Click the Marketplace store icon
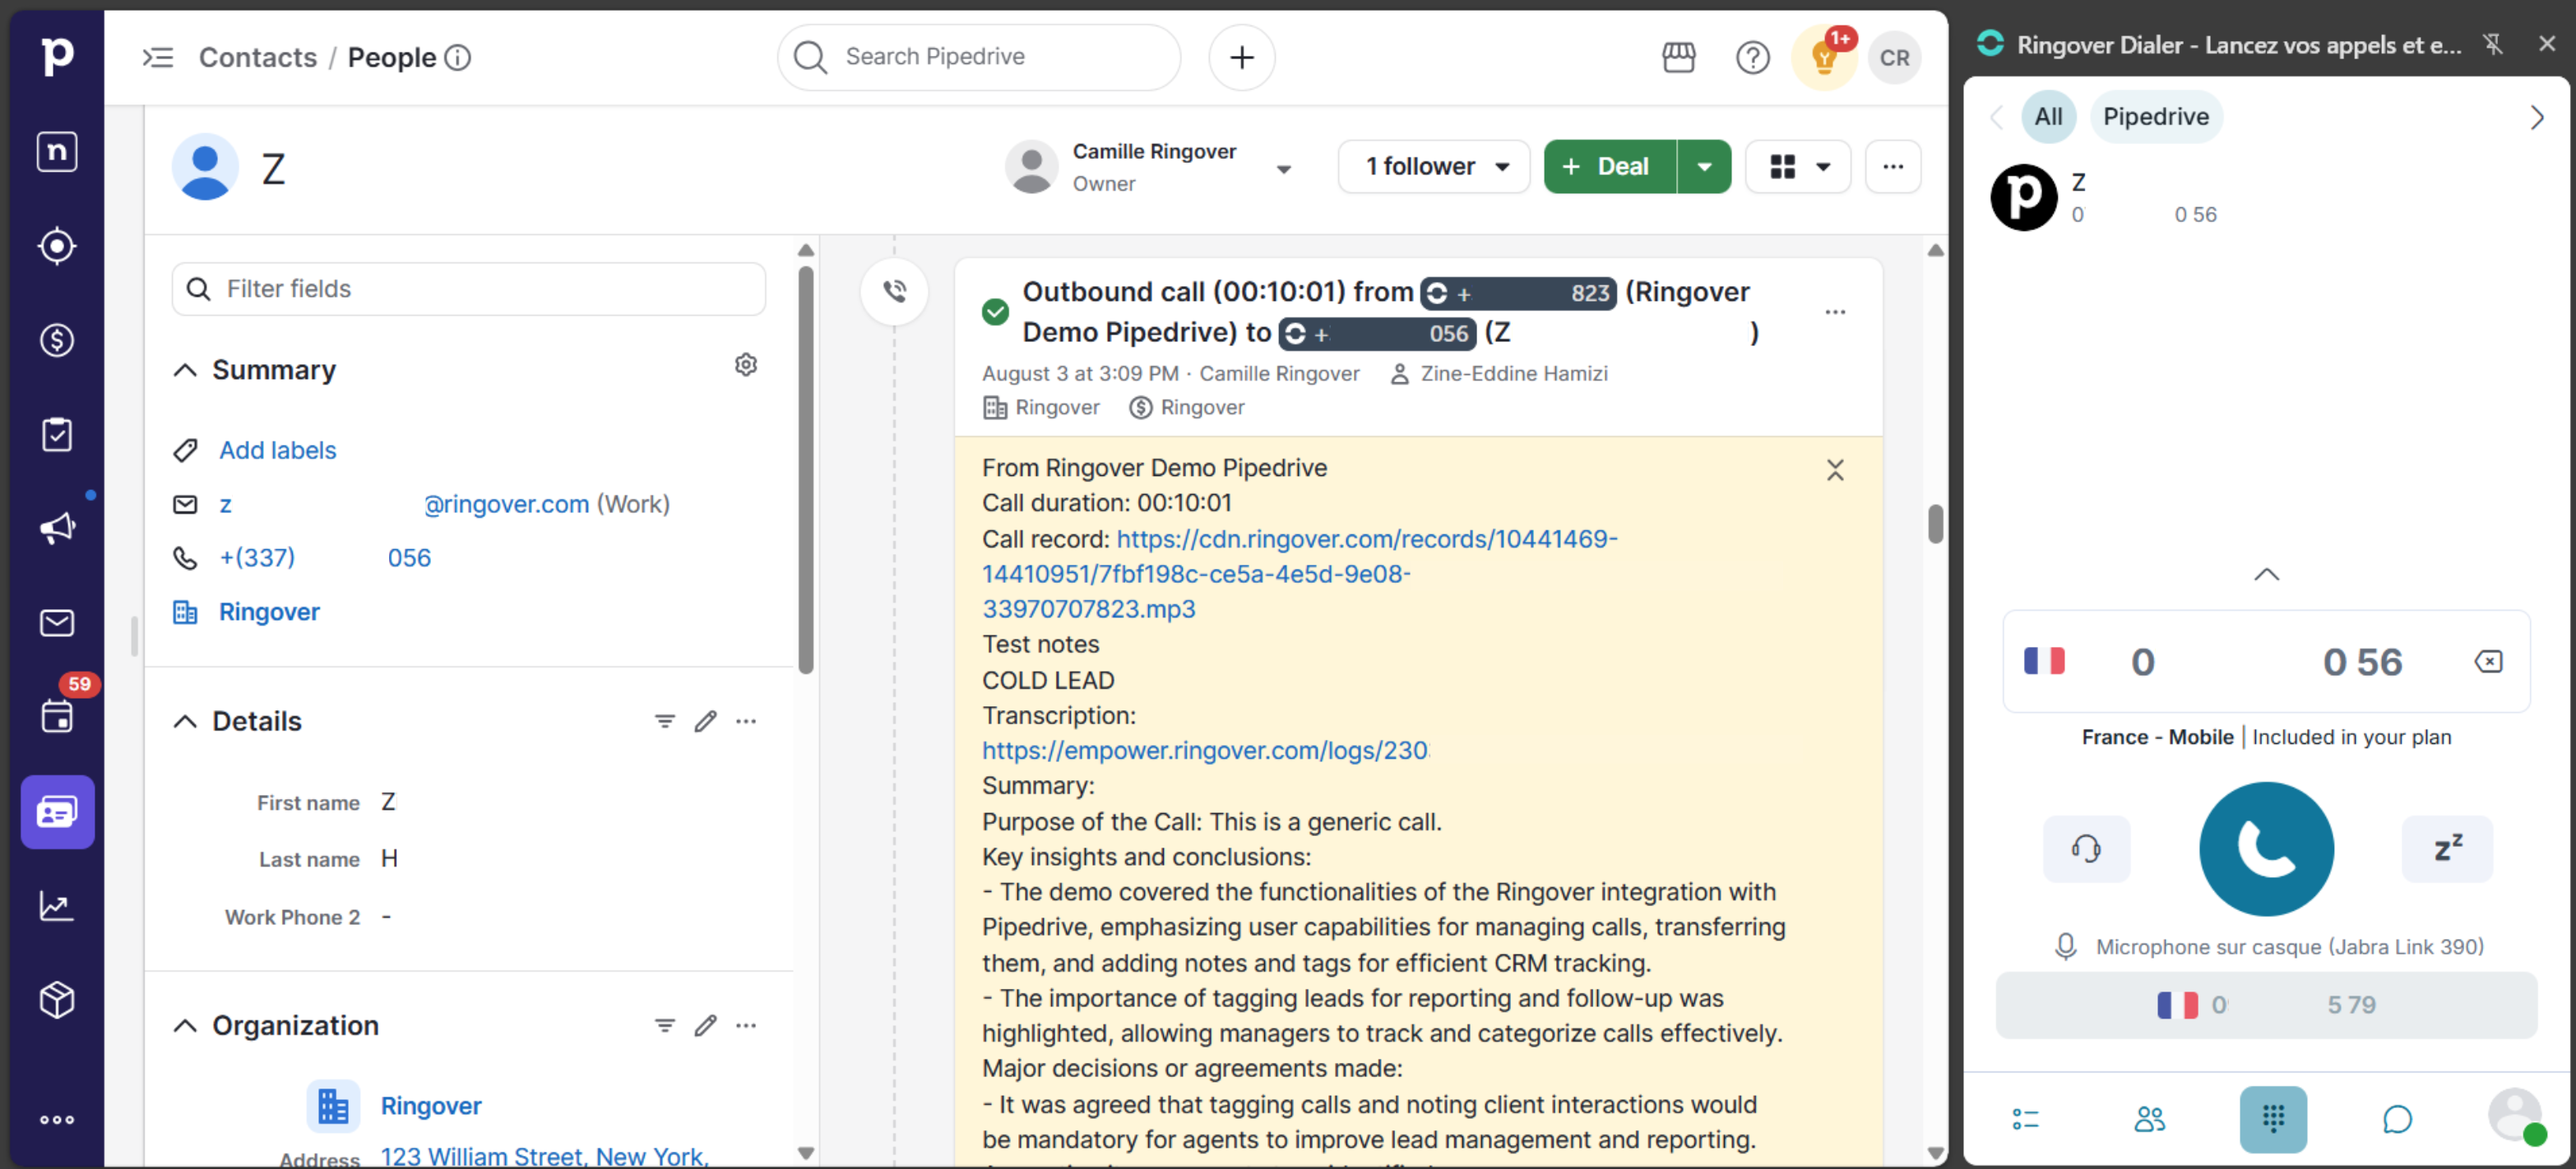Screen dimensions: 2576x1169 click(1678, 58)
